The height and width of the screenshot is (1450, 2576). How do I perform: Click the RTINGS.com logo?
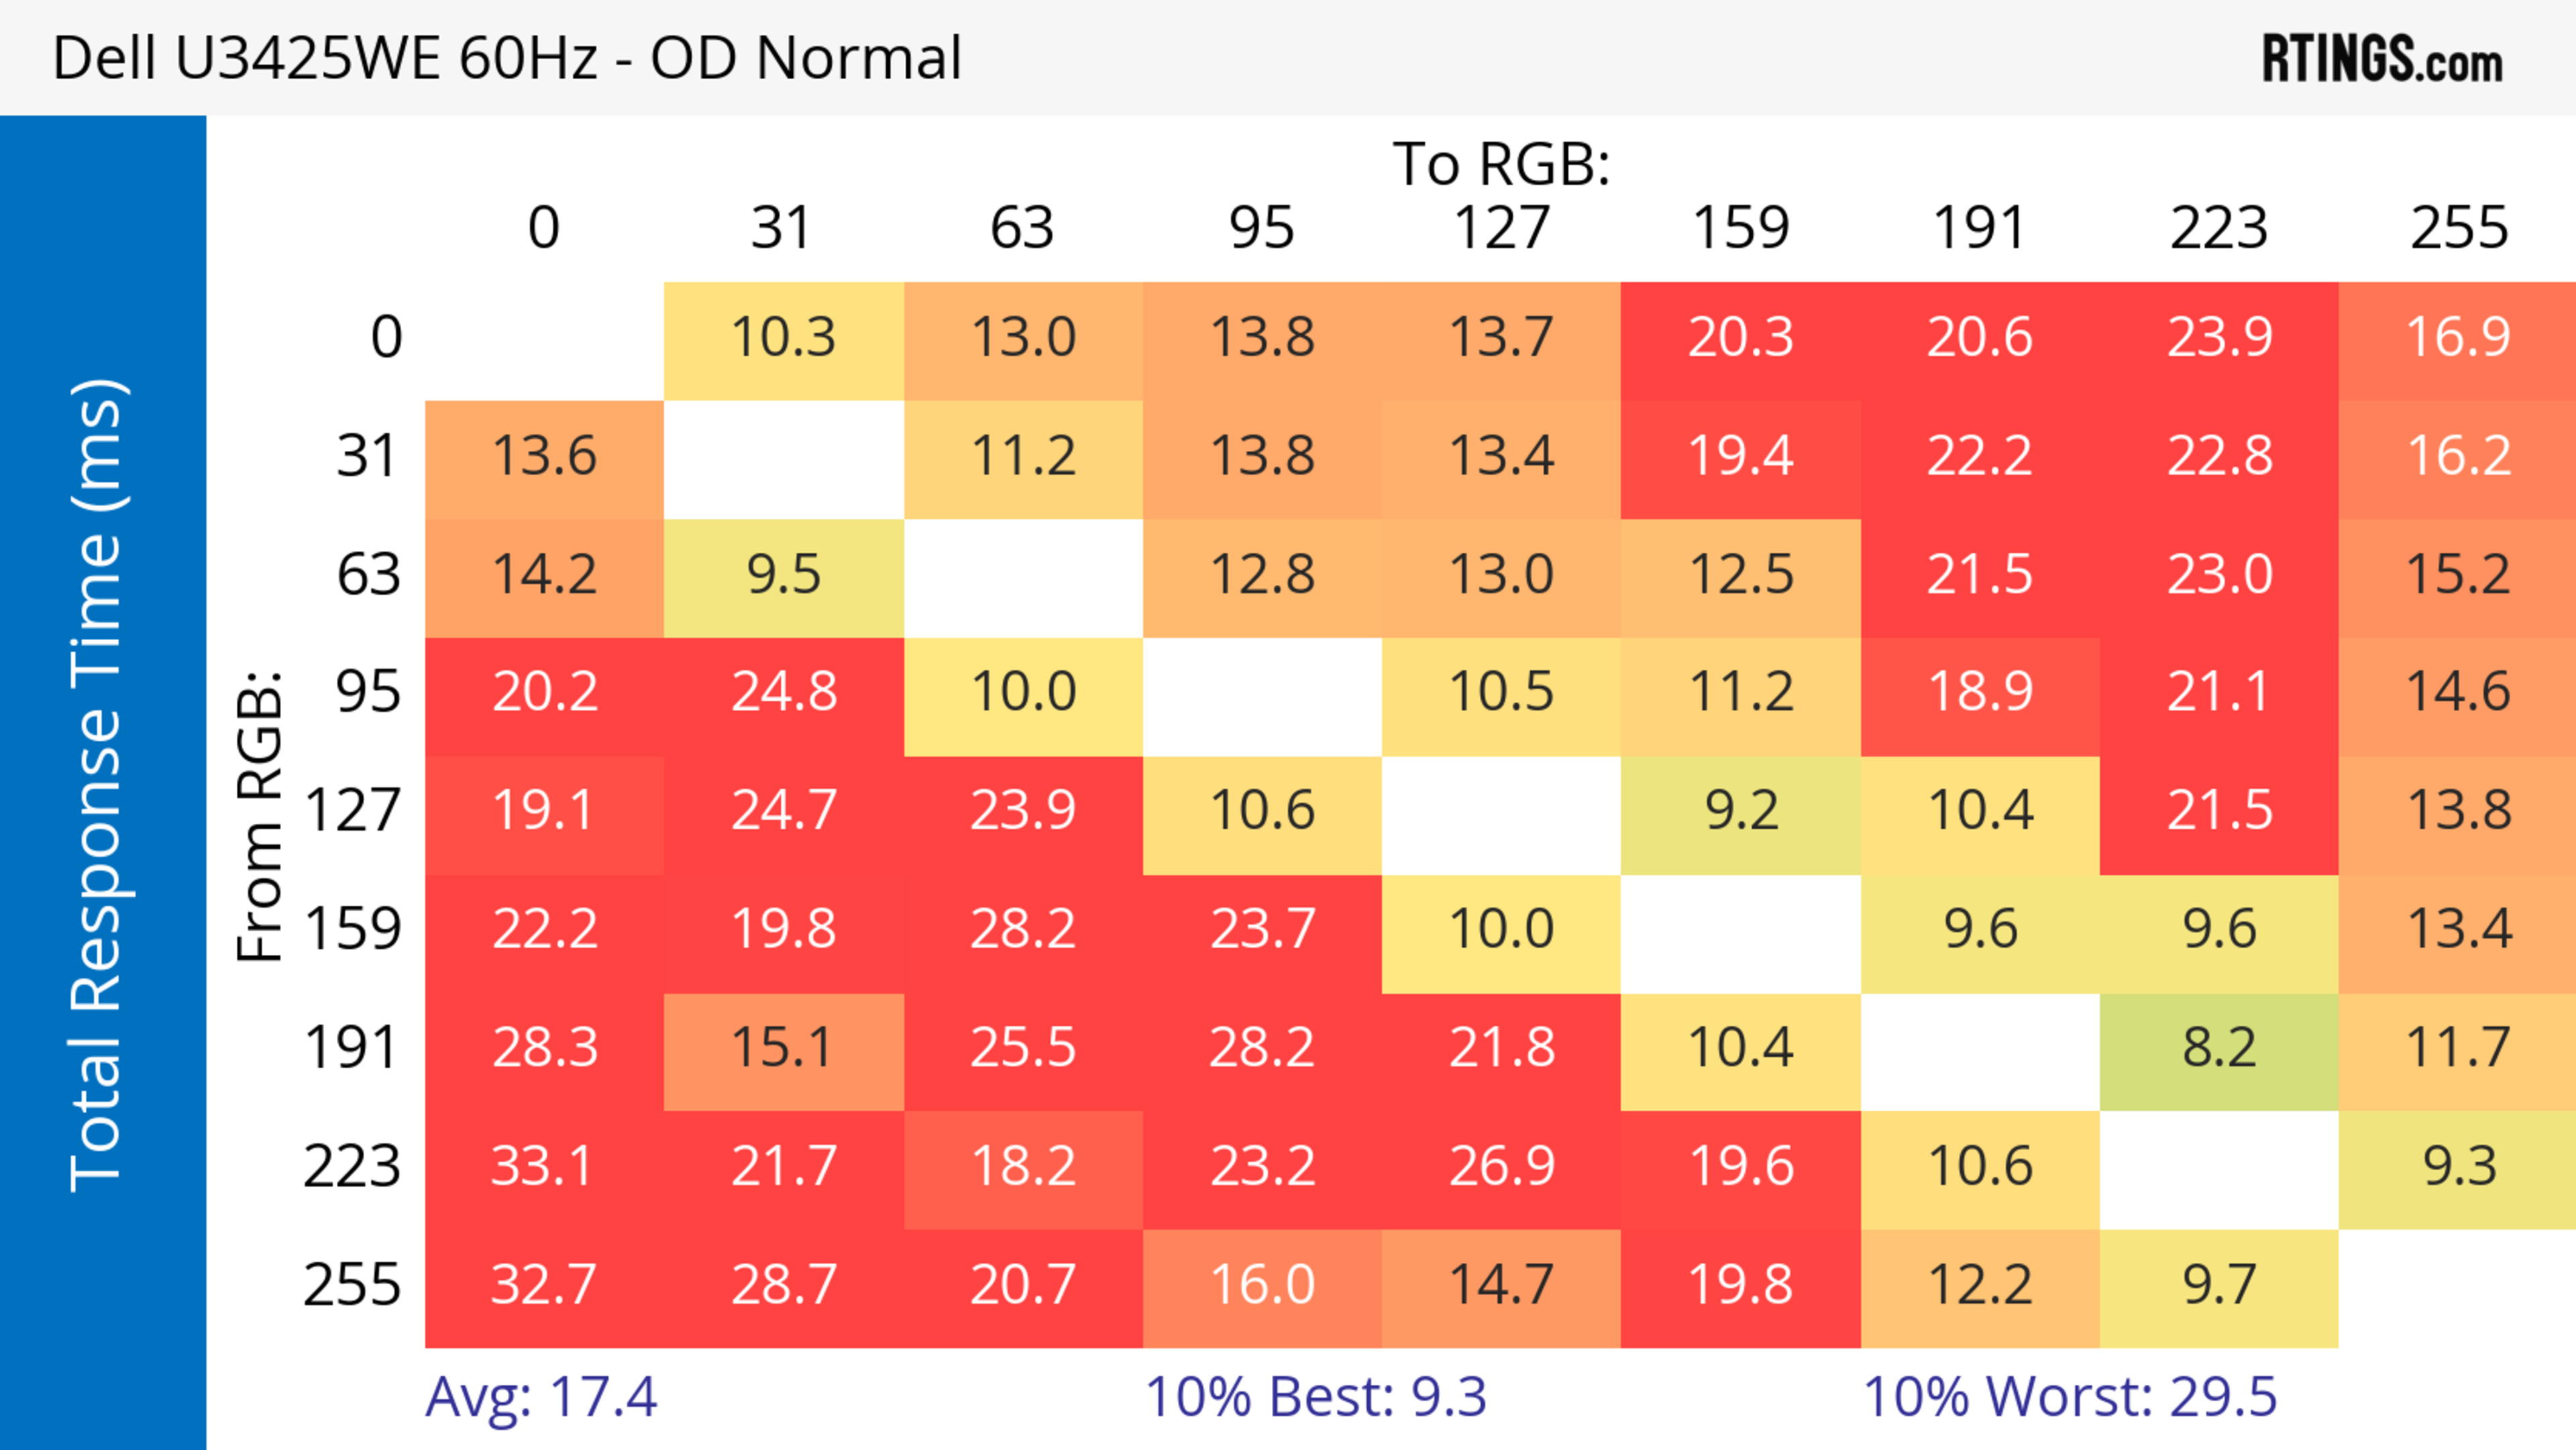click(x=2381, y=58)
